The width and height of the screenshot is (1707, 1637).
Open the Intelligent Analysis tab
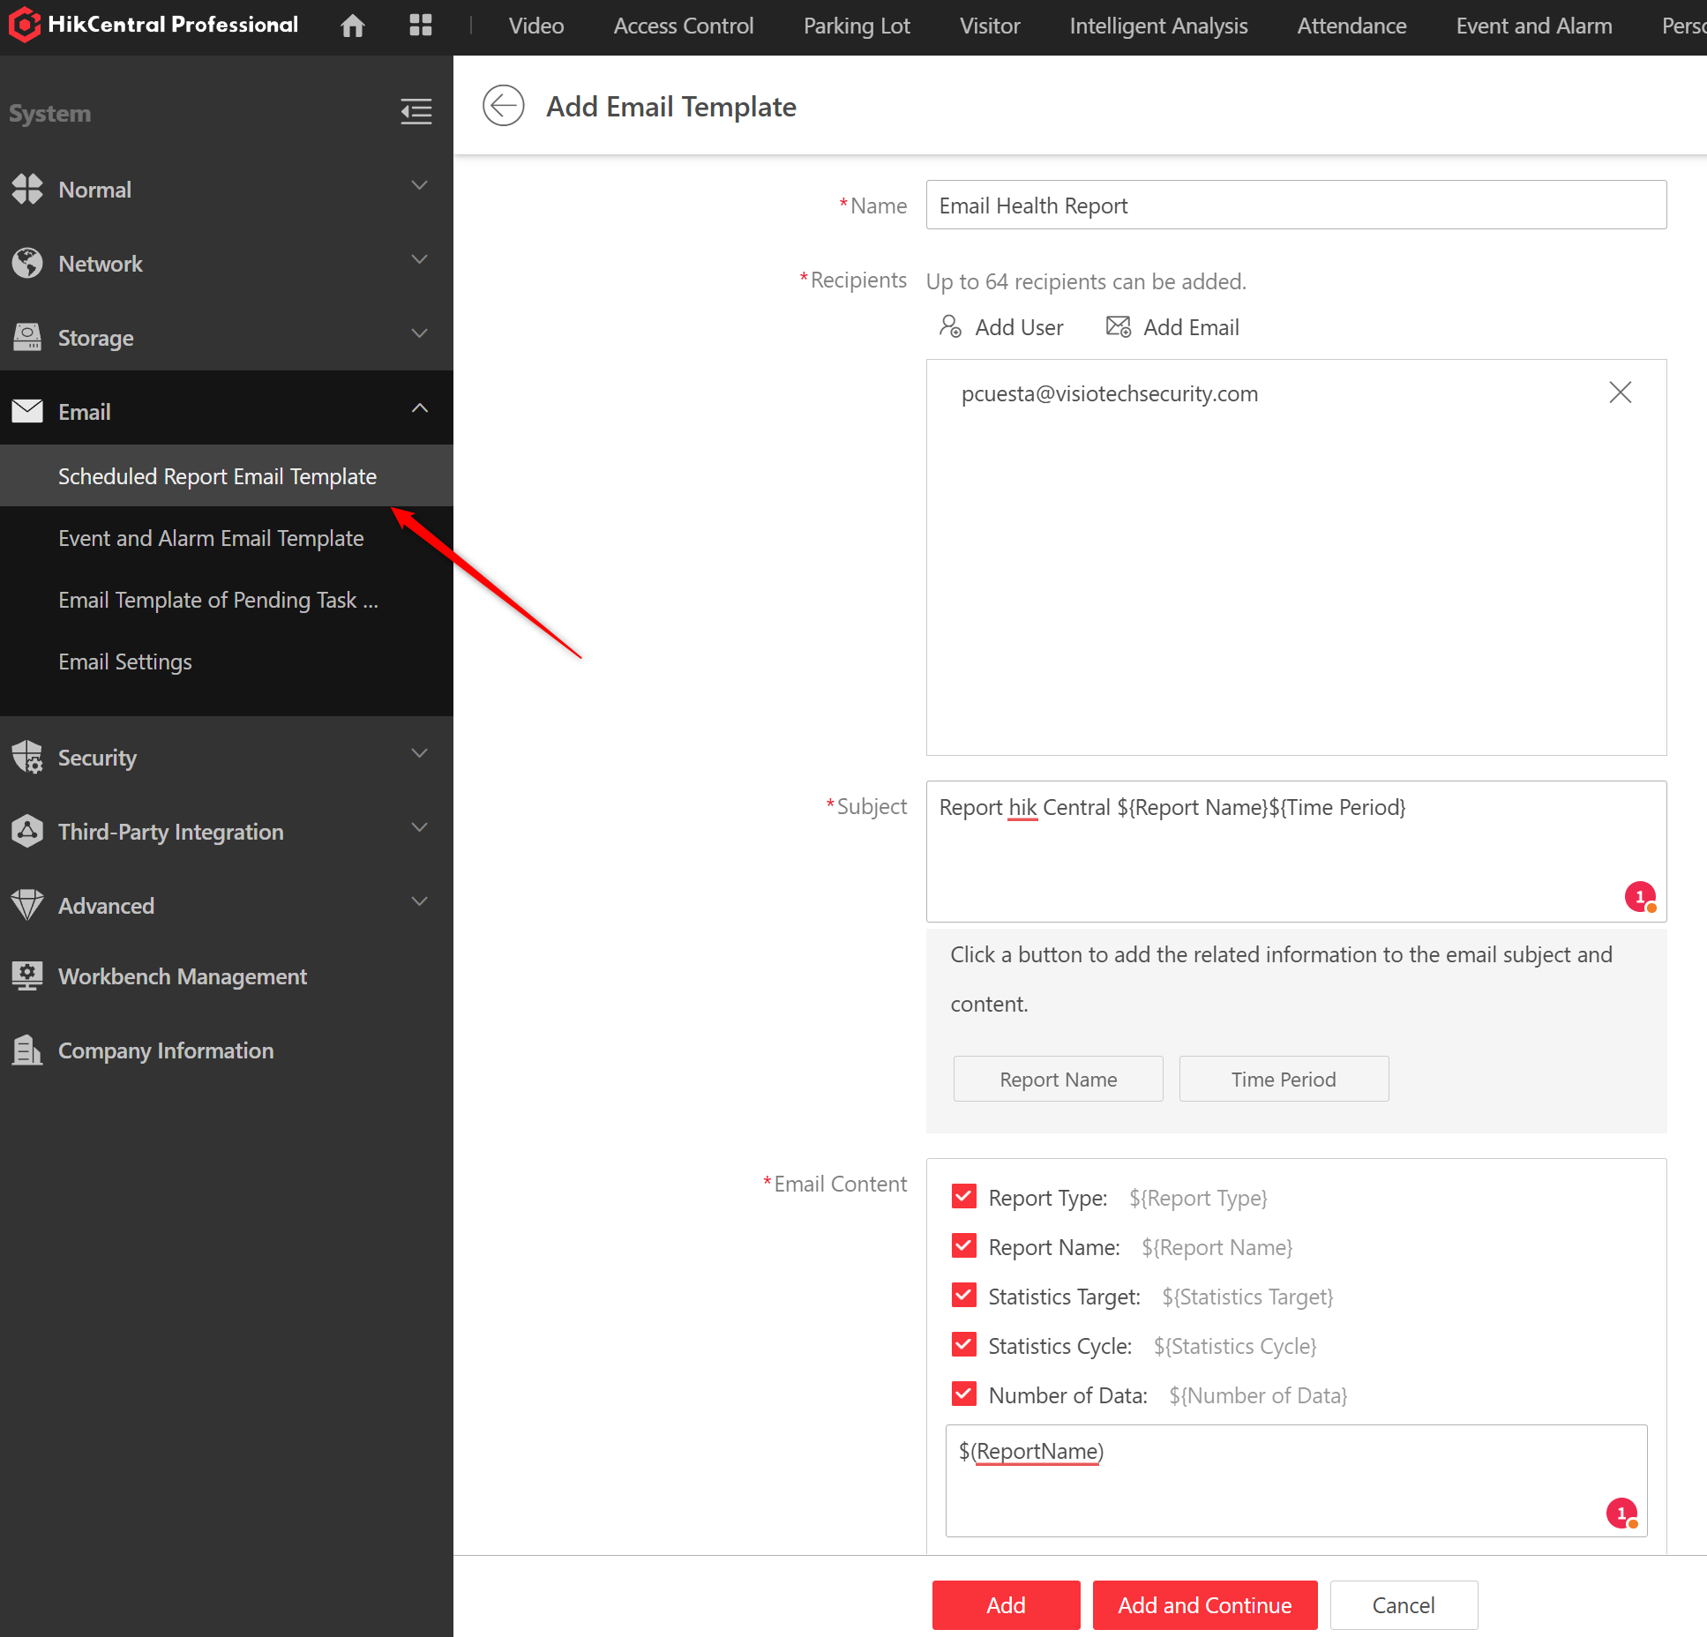[1158, 26]
